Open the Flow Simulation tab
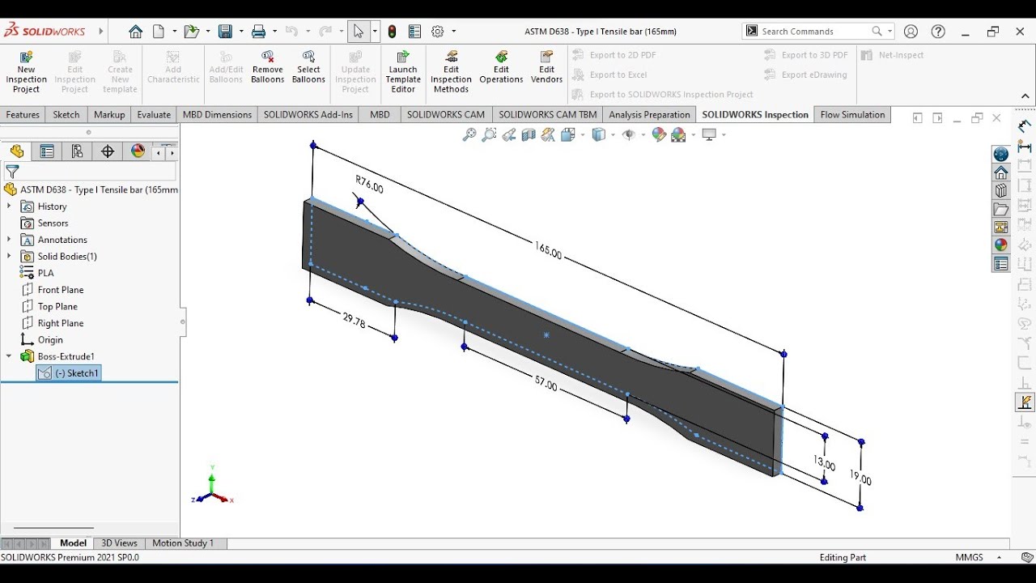The height and width of the screenshot is (583, 1036). (x=852, y=115)
